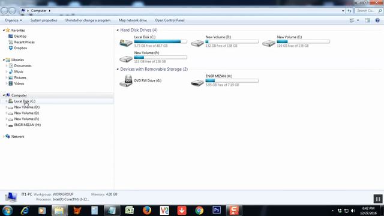384x216 pixels.
Task: Open Local Disk (C:) drive icon in main pane
Action: (x=126, y=43)
